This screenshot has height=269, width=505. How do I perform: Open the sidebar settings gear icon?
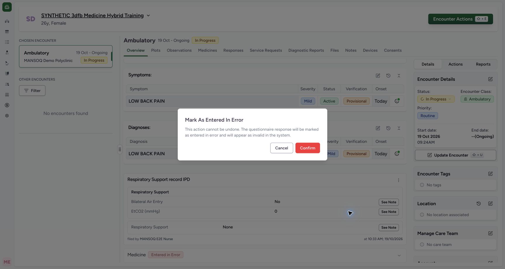point(7,116)
